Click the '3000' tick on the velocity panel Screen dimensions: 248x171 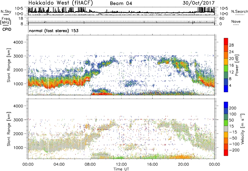pyautogui.click(x=18, y=120)
